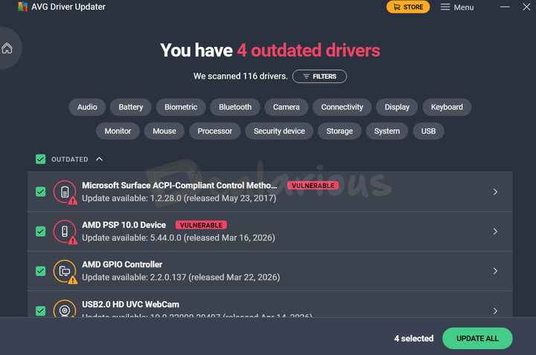The height and width of the screenshot is (355, 536).
Task: Select 'Update available: 1.2.28.0' text
Action: tap(132, 198)
